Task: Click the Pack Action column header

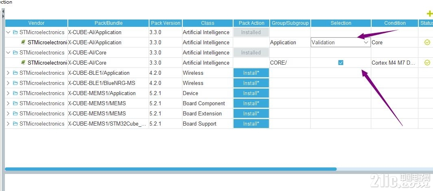Action: pos(251,23)
